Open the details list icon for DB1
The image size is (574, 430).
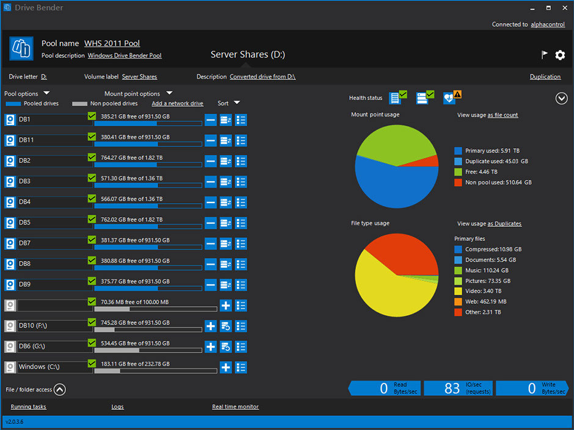[241, 120]
